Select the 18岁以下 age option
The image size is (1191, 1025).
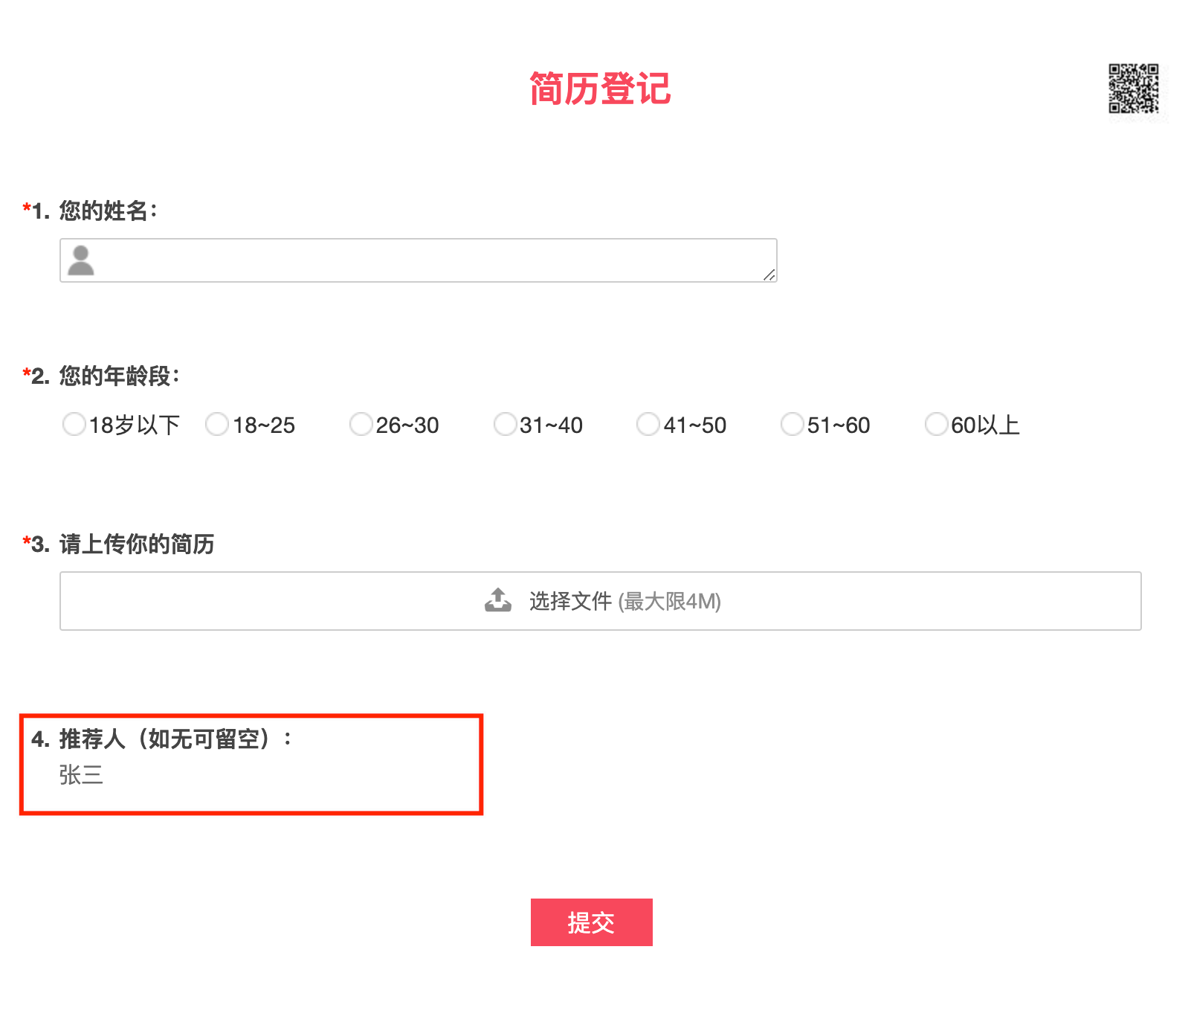click(x=74, y=425)
